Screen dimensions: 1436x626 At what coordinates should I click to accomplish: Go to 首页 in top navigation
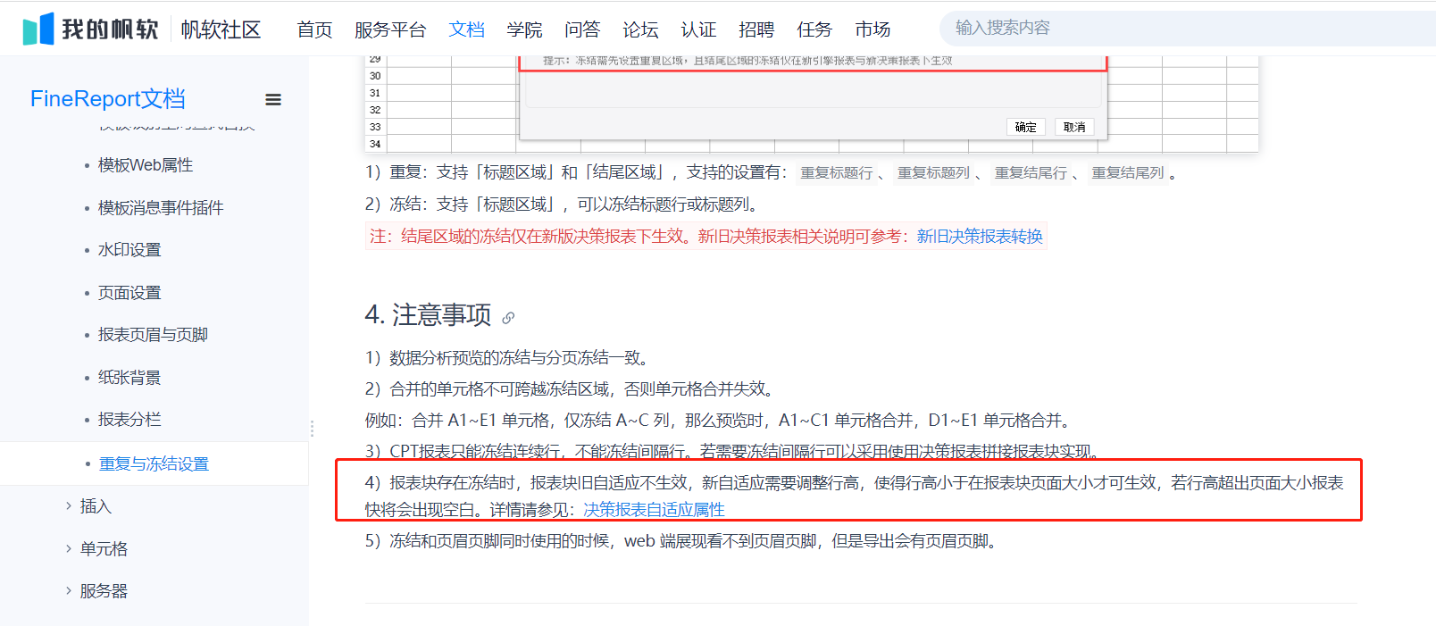point(314,29)
